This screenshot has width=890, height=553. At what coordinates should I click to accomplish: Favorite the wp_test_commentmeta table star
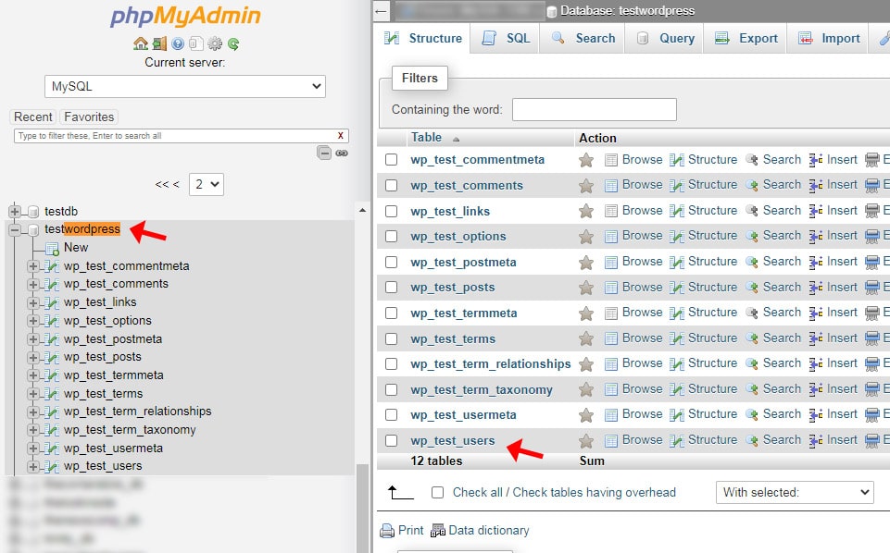pyautogui.click(x=586, y=160)
